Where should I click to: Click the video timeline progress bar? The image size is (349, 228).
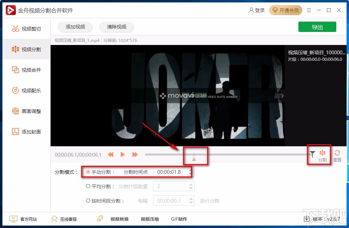[x=228, y=155]
